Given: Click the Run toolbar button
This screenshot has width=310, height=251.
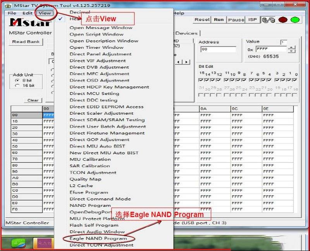Looking at the screenshot, I should [x=219, y=20].
